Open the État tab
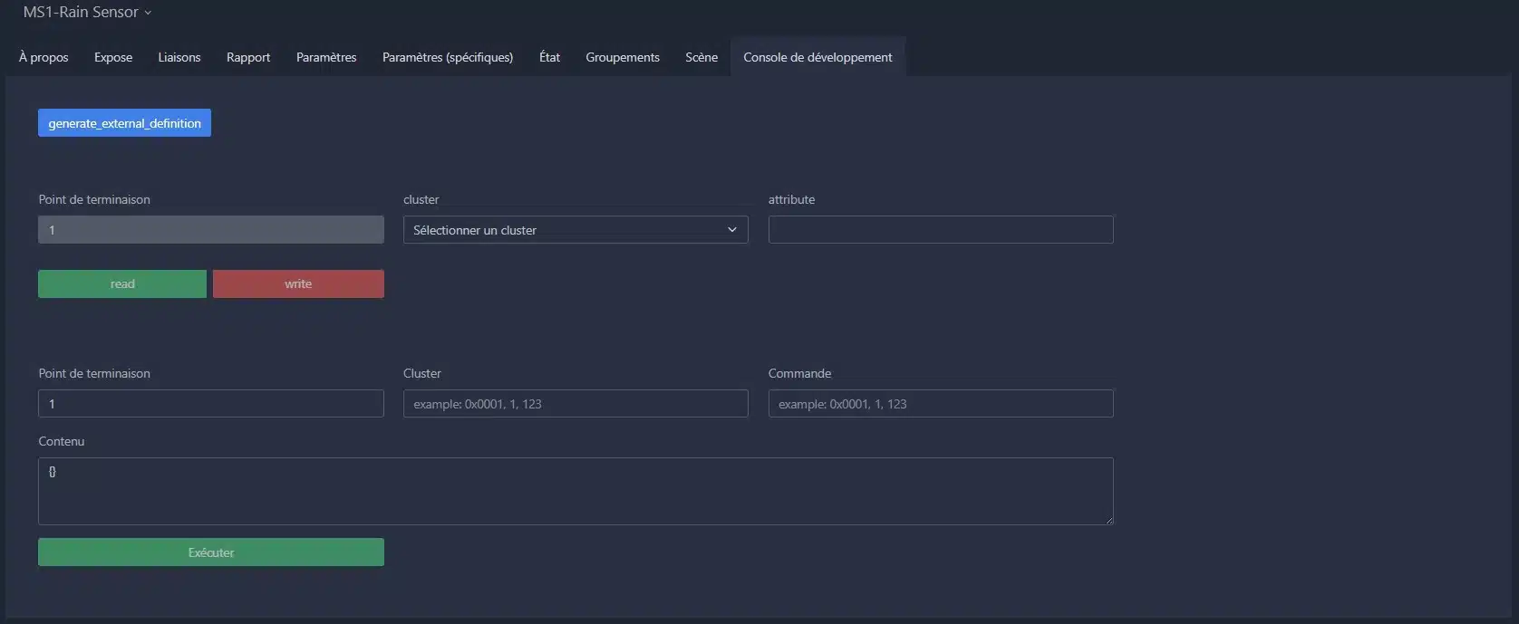 tap(549, 57)
